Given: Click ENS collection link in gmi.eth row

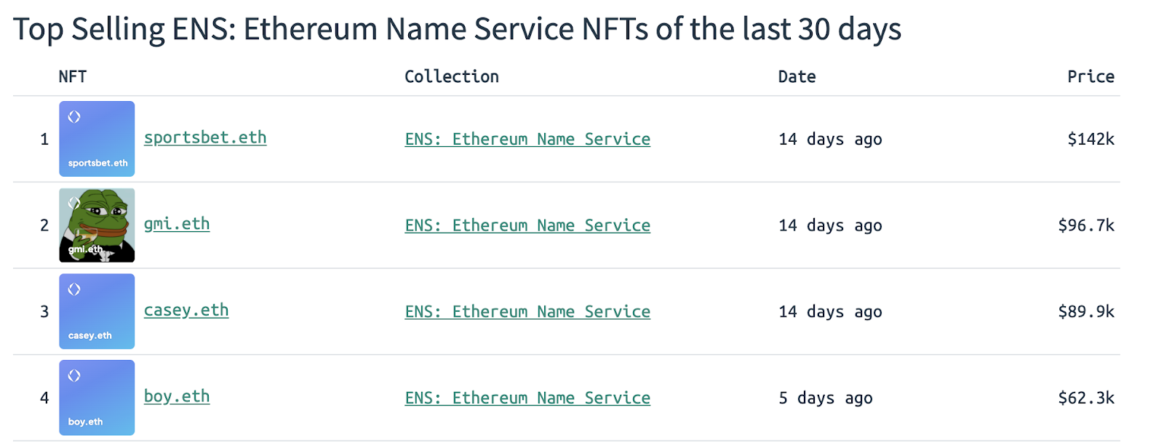Looking at the screenshot, I should (527, 225).
